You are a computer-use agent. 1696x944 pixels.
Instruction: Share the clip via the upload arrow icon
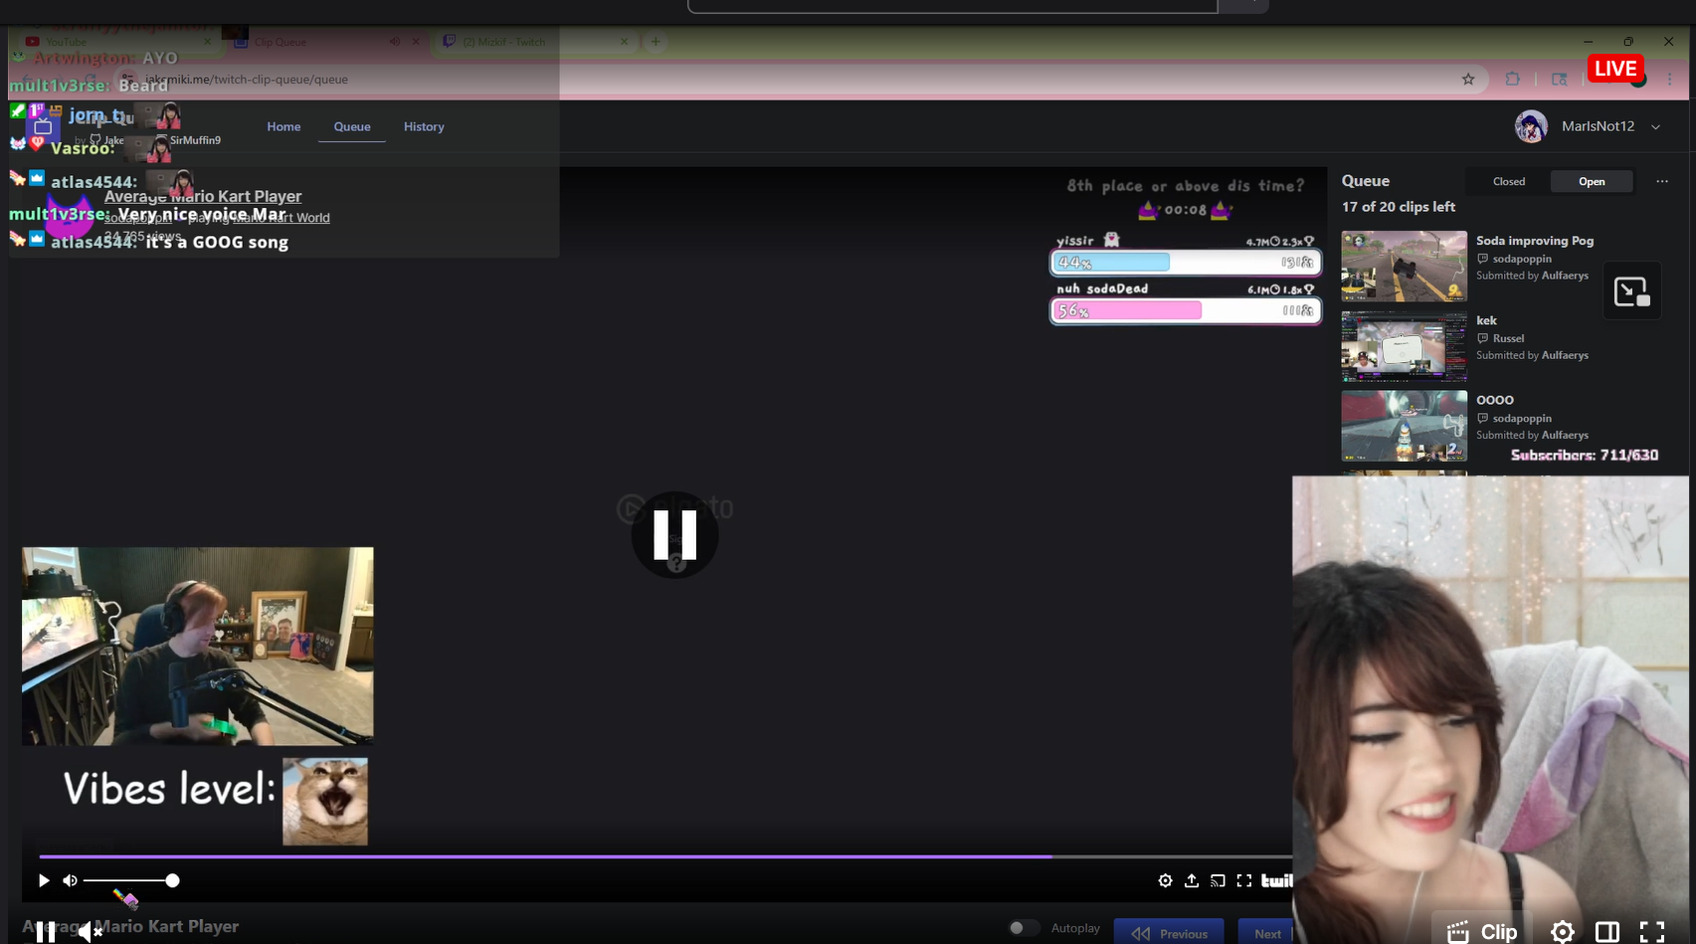pos(1192,880)
